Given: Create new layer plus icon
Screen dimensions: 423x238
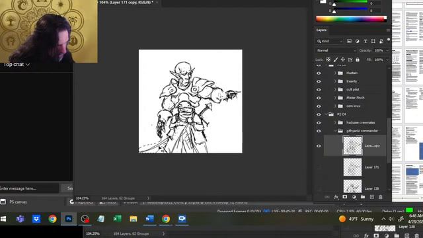Looking at the screenshot, I should 372,197.
